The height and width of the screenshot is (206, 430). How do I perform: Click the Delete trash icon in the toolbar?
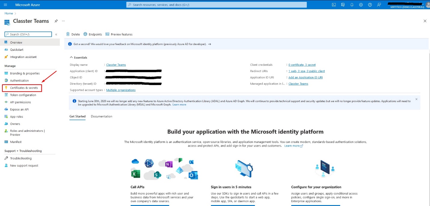click(x=68, y=34)
